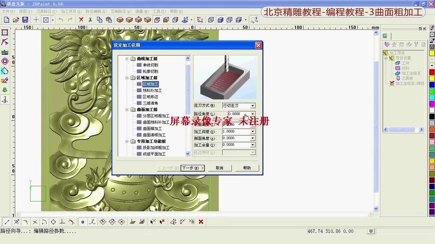
Task: Click the first brown box view icon
Action: (120, 20)
